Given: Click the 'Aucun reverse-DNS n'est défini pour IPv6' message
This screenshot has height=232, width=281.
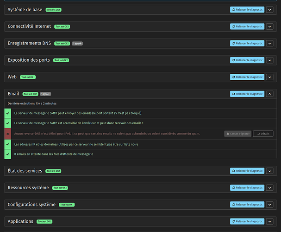Looking at the screenshot, I should 107,134.
